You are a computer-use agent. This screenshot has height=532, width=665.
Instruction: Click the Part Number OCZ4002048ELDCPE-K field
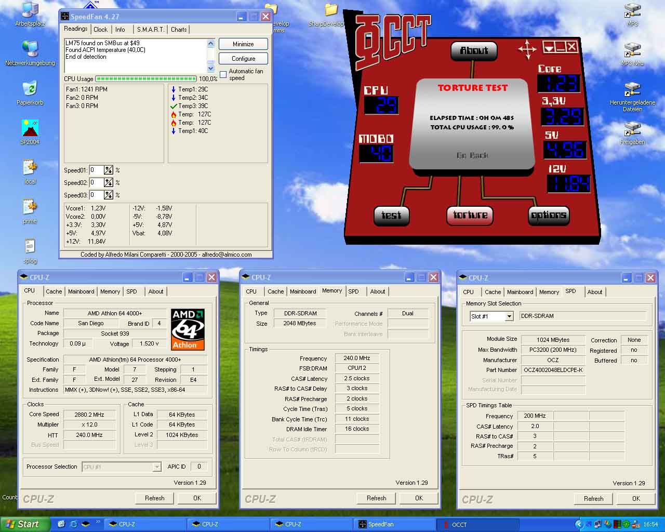(553, 370)
